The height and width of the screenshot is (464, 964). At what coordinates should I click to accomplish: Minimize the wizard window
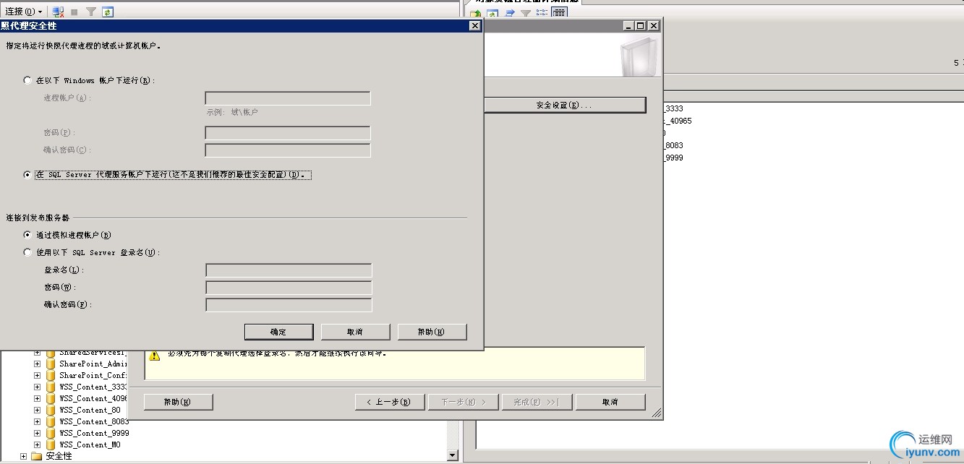pyautogui.click(x=629, y=25)
